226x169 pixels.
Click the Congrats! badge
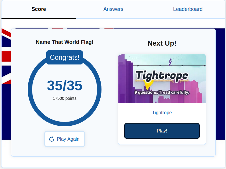(65, 57)
